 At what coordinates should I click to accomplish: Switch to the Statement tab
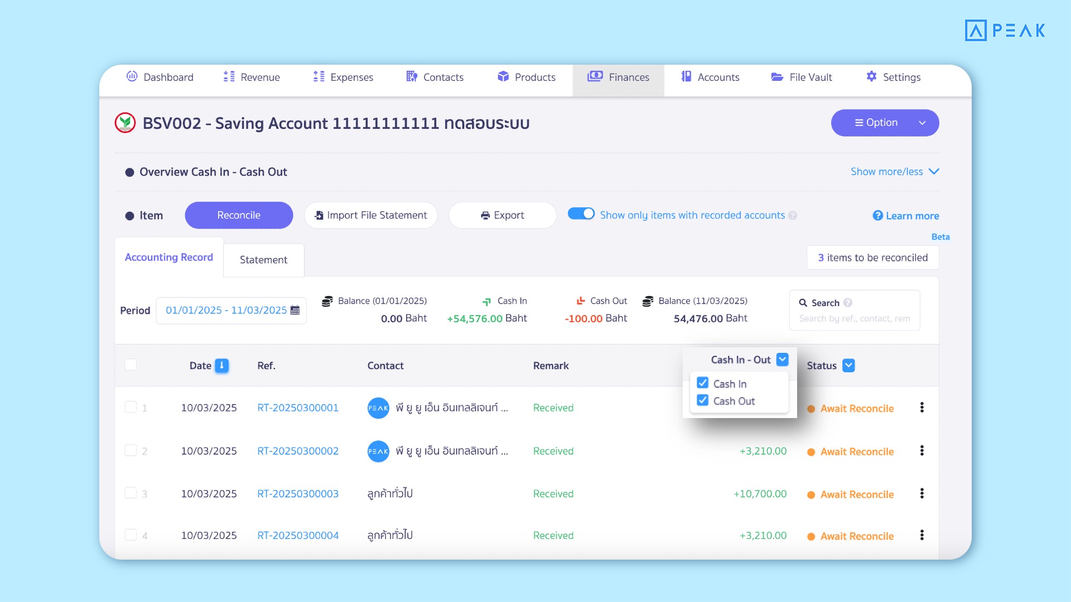tap(263, 260)
